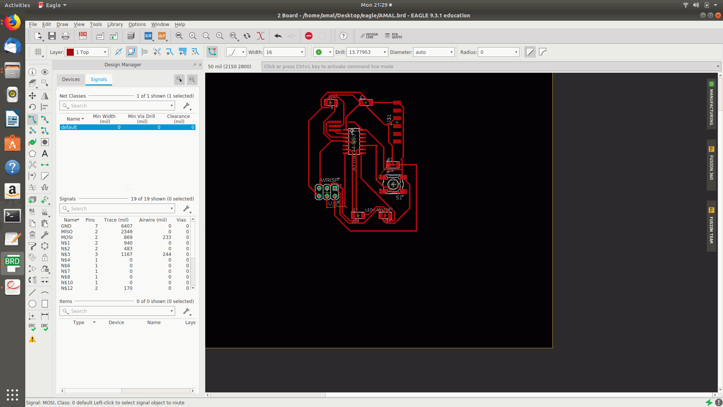Click the Design Link button
Image resolution: width=723 pixels, height=407 pixels.
coord(369,36)
